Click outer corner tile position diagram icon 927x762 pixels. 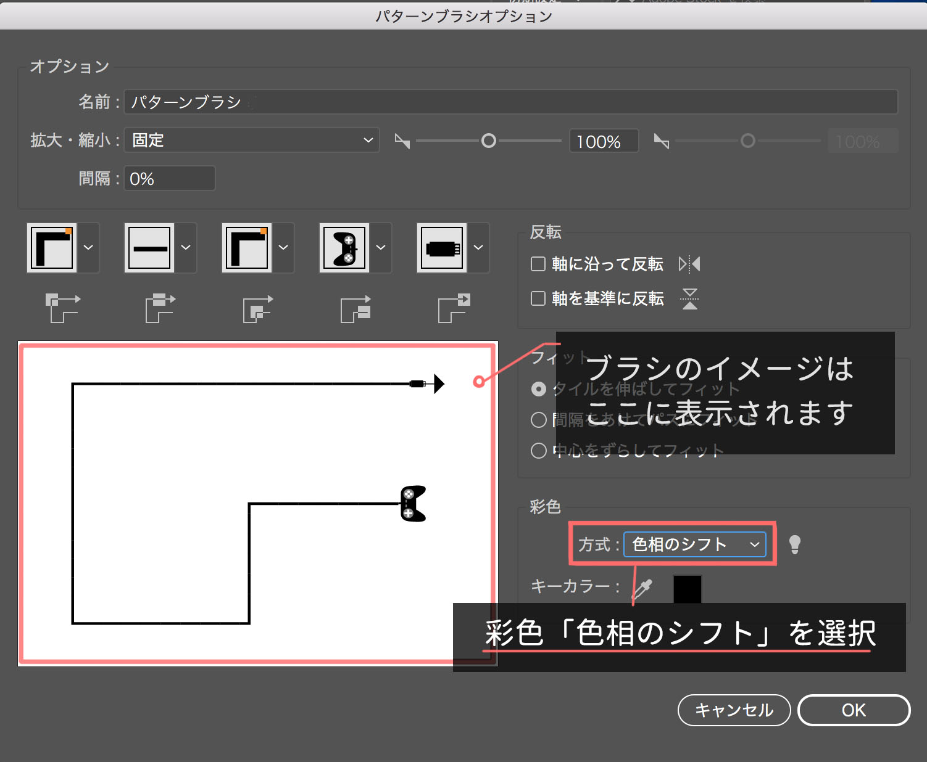63,308
